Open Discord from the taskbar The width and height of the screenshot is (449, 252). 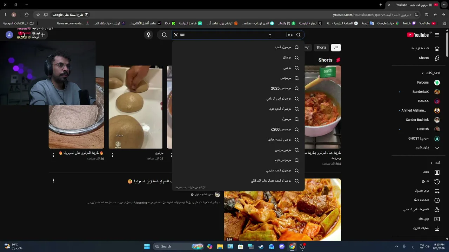point(282,246)
